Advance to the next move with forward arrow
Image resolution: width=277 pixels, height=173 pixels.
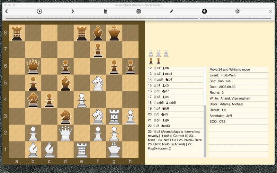tap(73, 11)
